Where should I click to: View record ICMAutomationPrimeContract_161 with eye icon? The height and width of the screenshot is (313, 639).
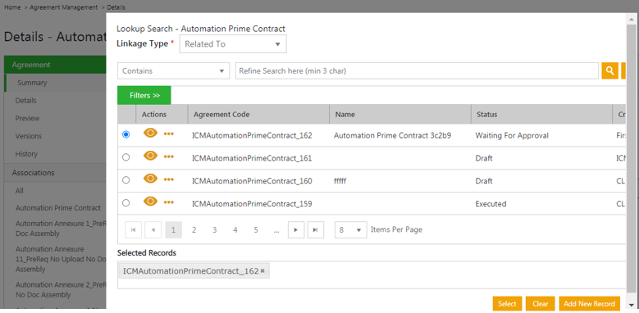[x=150, y=156]
